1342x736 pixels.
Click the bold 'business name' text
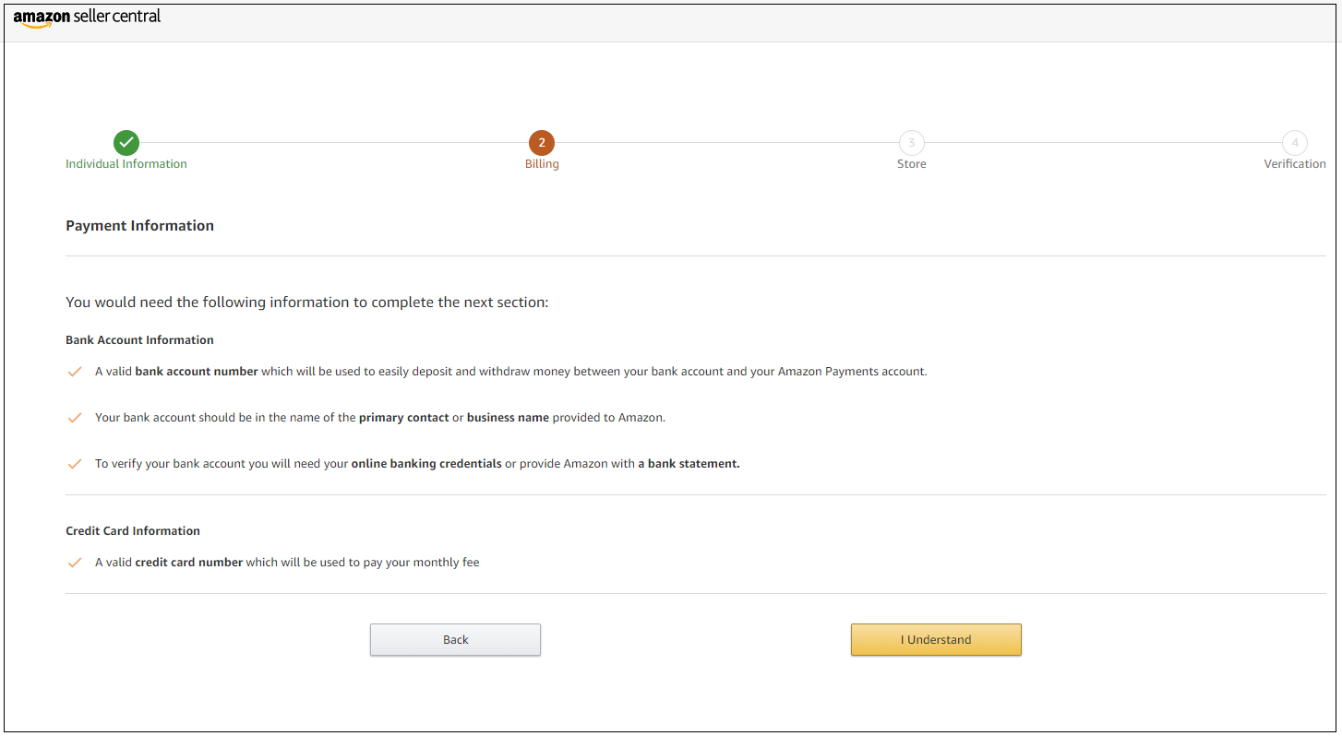tap(508, 418)
